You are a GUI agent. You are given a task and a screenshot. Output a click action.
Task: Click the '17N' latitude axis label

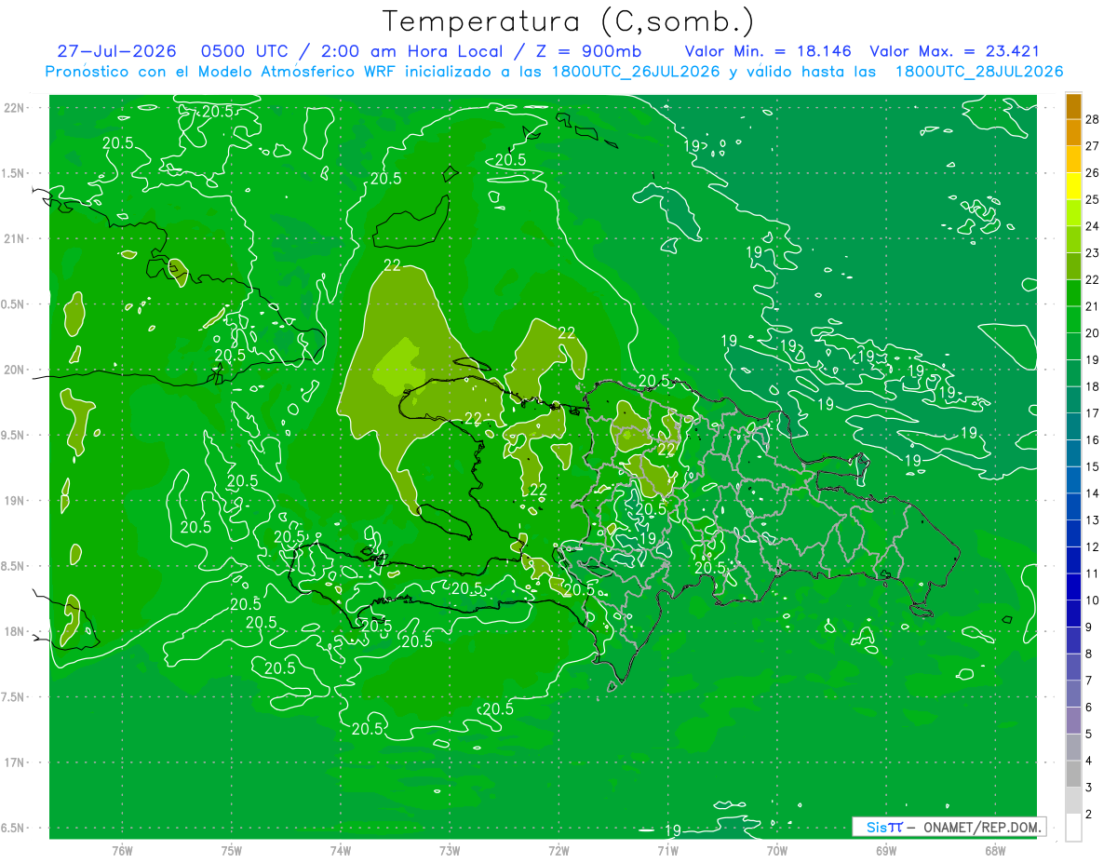15,763
